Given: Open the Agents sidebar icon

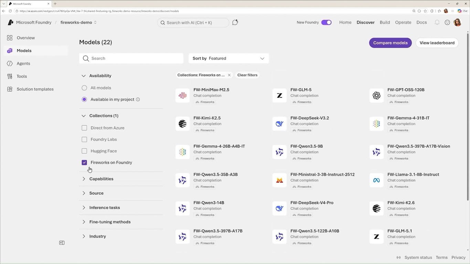Looking at the screenshot, I should point(10,63).
